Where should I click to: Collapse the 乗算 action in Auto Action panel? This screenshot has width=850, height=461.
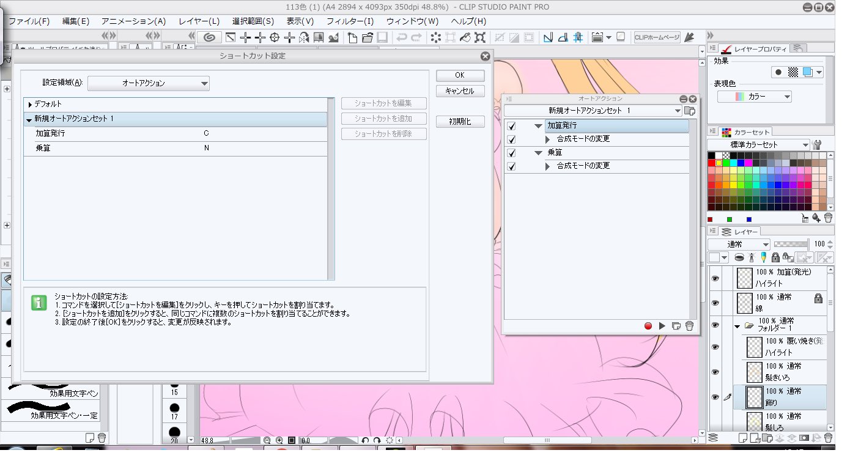[538, 153]
